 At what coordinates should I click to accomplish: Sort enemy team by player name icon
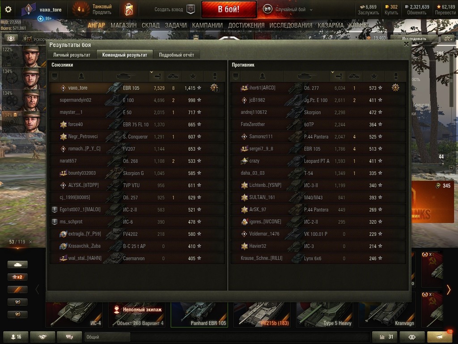click(x=262, y=76)
